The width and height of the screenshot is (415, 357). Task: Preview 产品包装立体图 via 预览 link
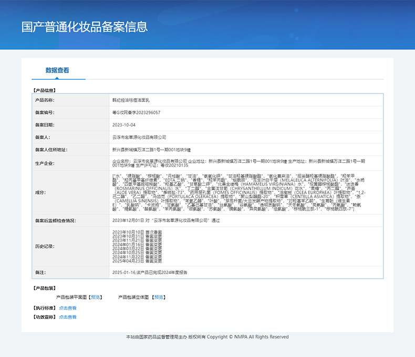tap(159, 297)
